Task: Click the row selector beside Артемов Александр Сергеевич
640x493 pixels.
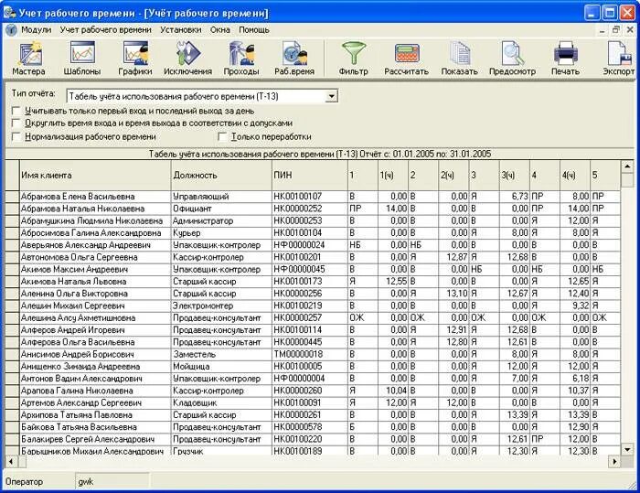Action: point(12,402)
